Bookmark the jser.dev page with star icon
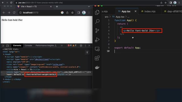This screenshot has width=182, height=102. click(x=166, y=3)
